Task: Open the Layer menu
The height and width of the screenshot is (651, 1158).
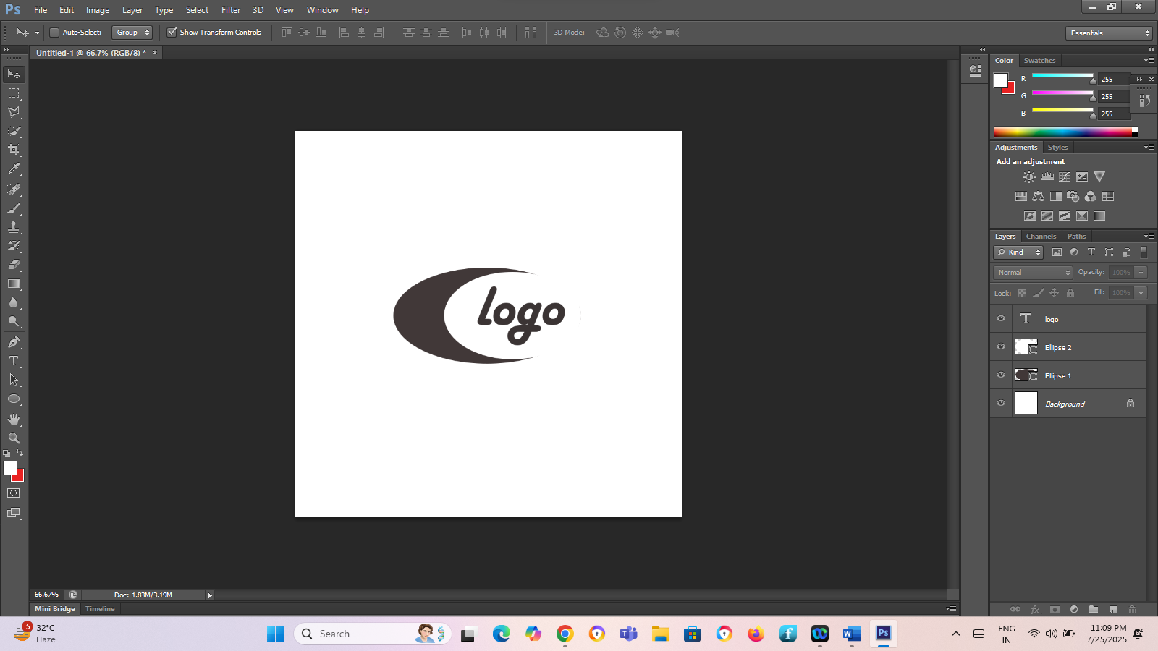Action: pos(132,10)
